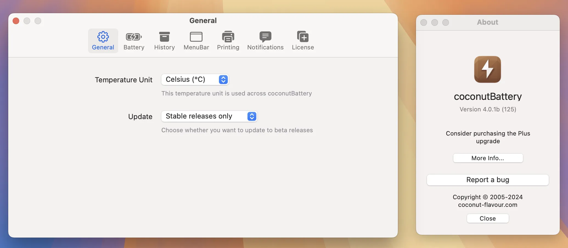Click 'Choose whether you want to update' hint
The image size is (568, 248).
coord(237,130)
